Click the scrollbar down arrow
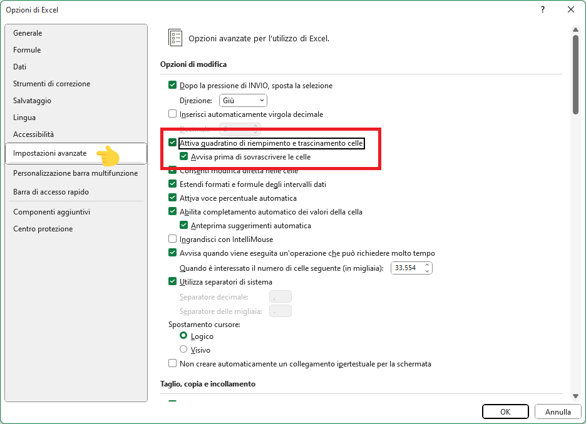The height and width of the screenshot is (424, 586). point(575,396)
